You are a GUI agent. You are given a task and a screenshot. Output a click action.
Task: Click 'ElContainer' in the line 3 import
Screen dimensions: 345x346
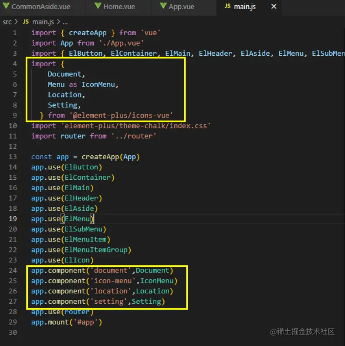134,54
